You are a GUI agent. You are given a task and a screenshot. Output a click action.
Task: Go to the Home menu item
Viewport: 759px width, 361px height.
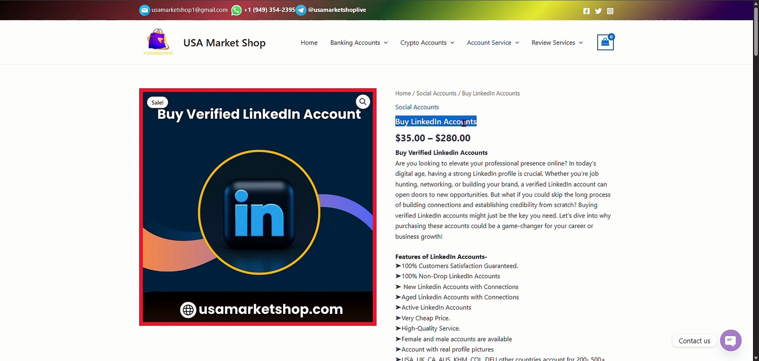coord(309,43)
